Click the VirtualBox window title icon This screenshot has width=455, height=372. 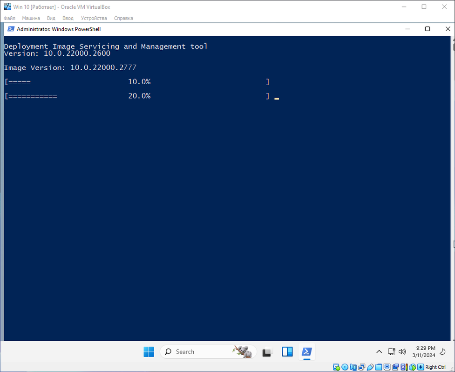[7, 7]
